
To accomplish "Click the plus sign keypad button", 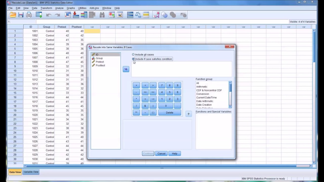I will (136, 85).
